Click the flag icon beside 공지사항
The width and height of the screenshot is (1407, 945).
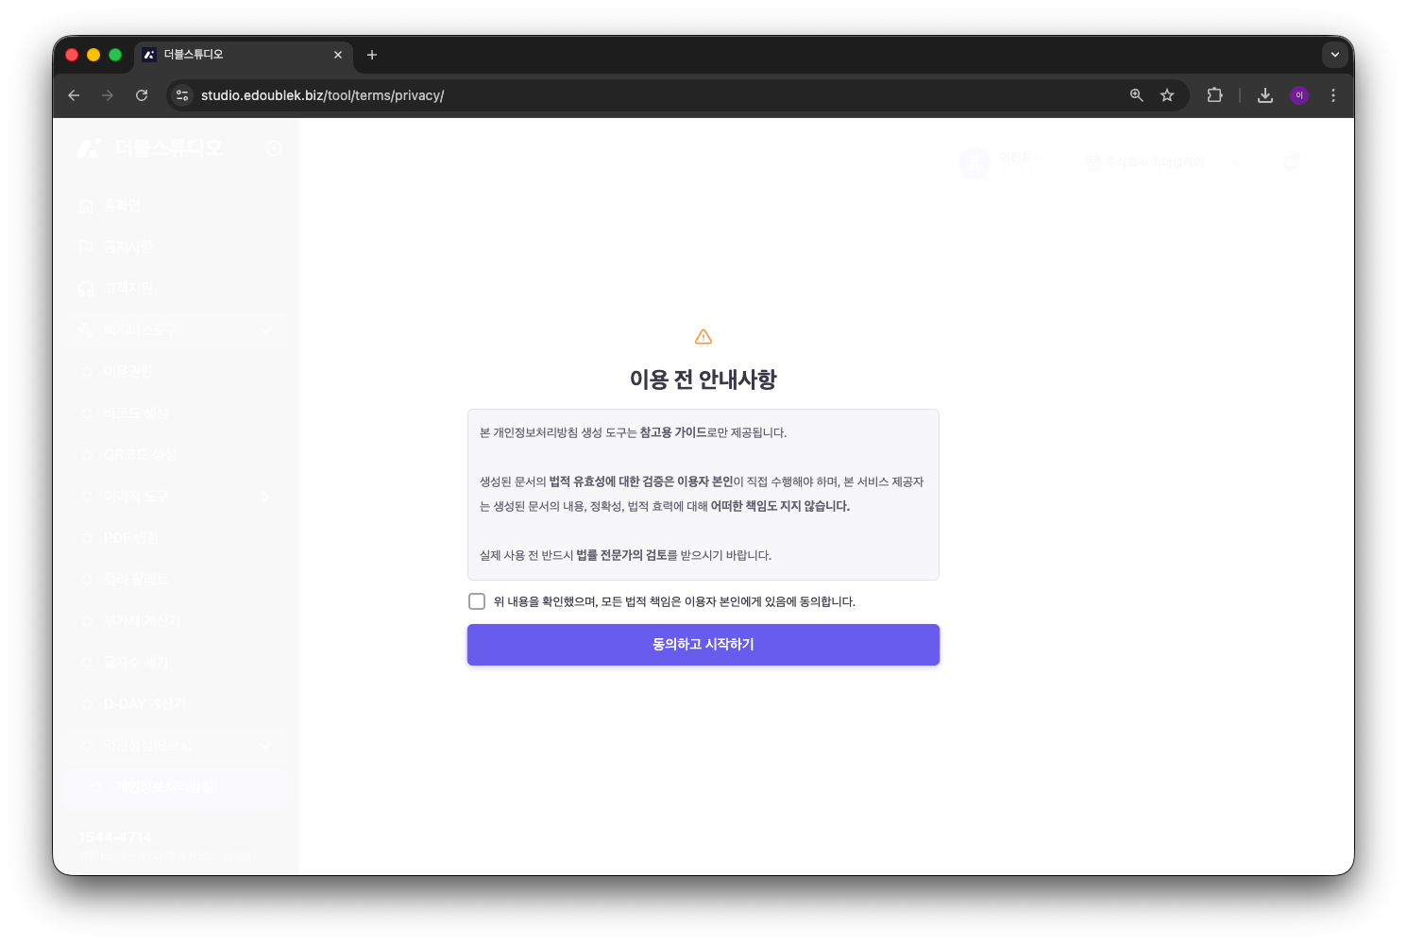(87, 246)
